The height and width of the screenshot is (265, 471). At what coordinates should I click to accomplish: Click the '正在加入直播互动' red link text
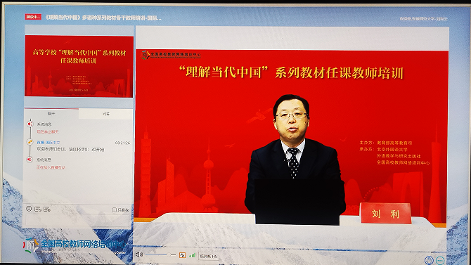pyautogui.click(x=51, y=167)
